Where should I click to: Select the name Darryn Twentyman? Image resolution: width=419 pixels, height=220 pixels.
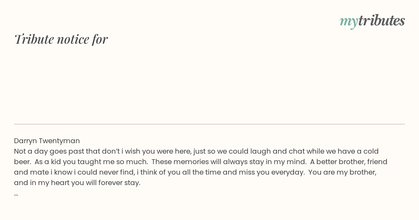47,141
